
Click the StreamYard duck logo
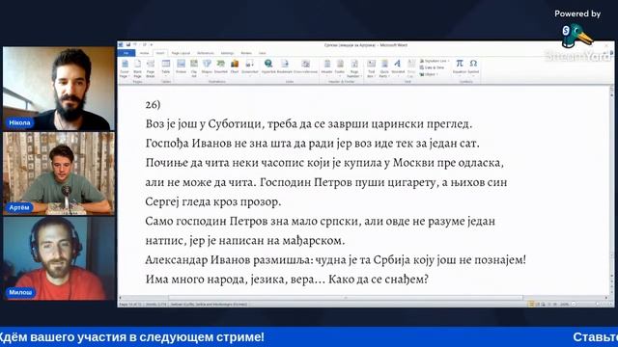pyautogui.click(x=577, y=36)
